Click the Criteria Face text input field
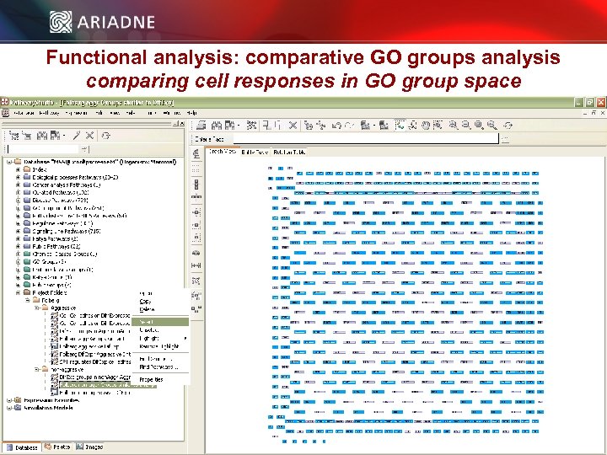Screen dimensions: 607x455 point(366,138)
